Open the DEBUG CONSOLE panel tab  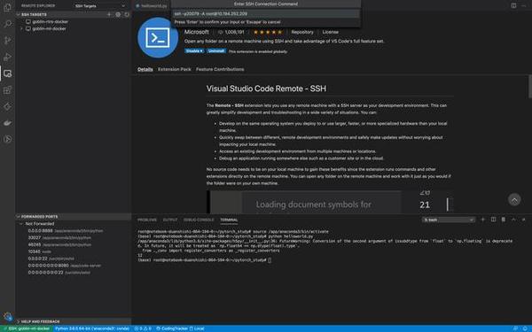point(199,220)
